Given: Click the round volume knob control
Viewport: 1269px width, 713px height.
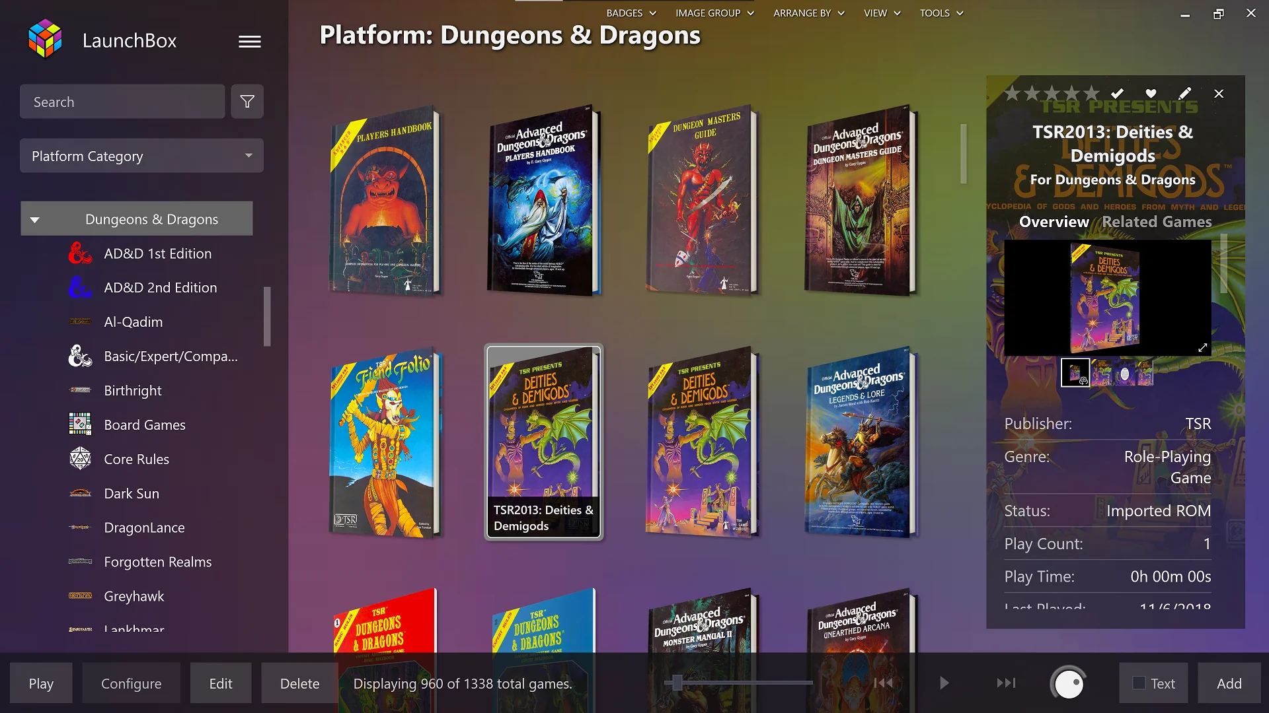Looking at the screenshot, I should pos(1069,683).
